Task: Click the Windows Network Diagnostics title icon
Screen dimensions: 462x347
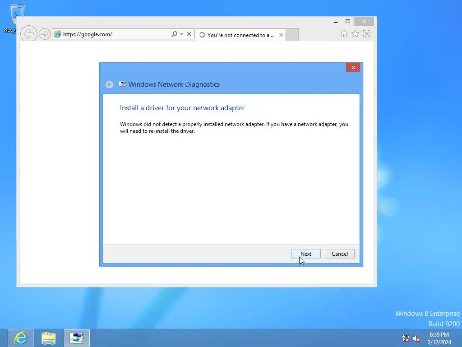Action: (x=122, y=84)
